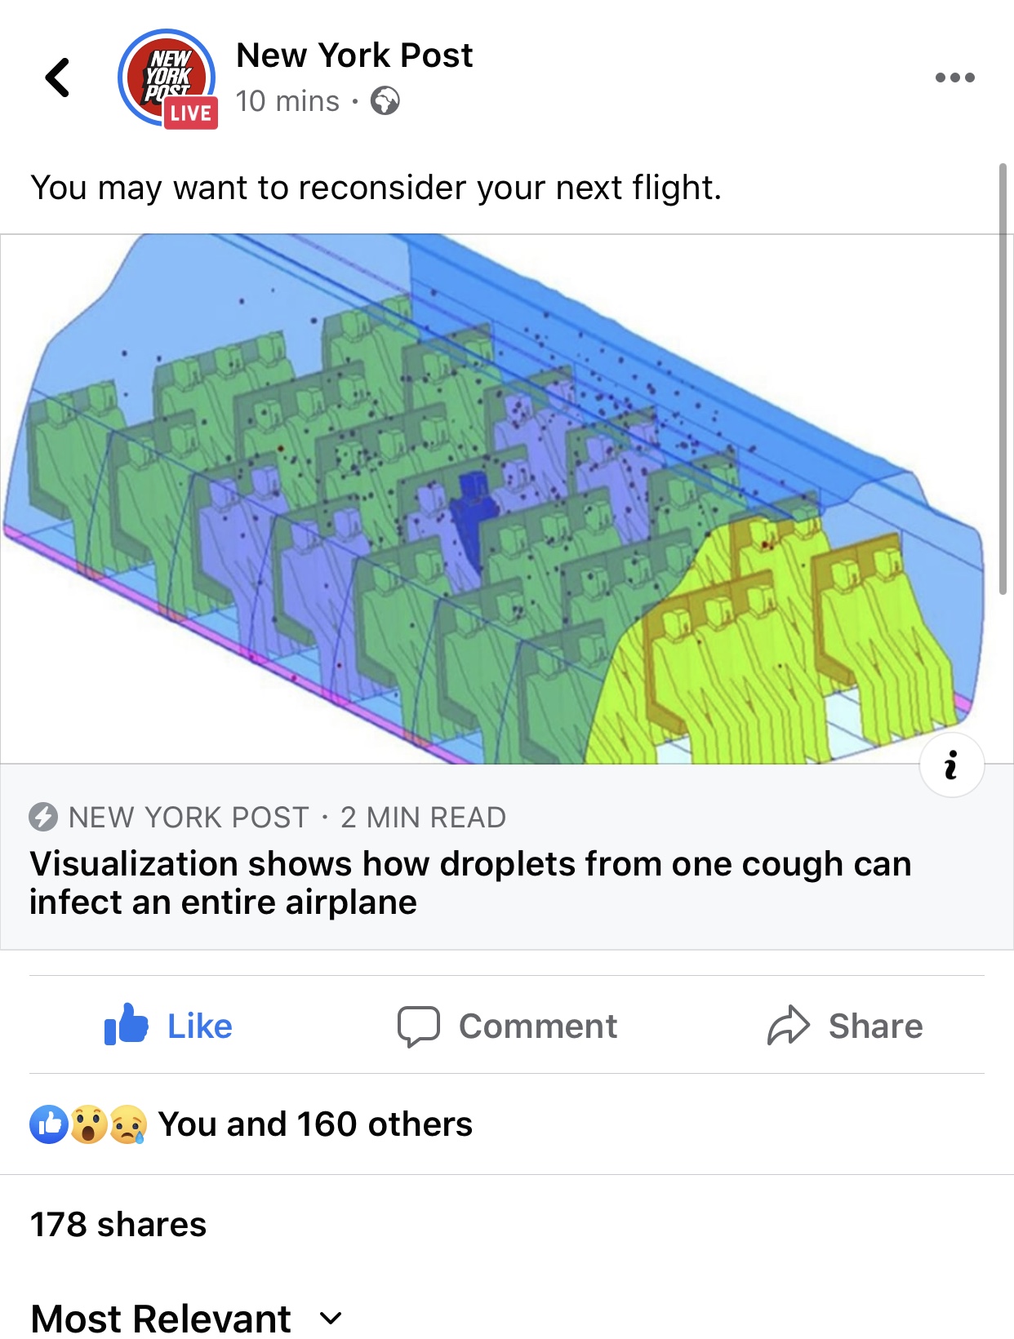Click the instant article lightning bolt icon
Image resolution: width=1014 pixels, height=1339 pixels.
[43, 817]
